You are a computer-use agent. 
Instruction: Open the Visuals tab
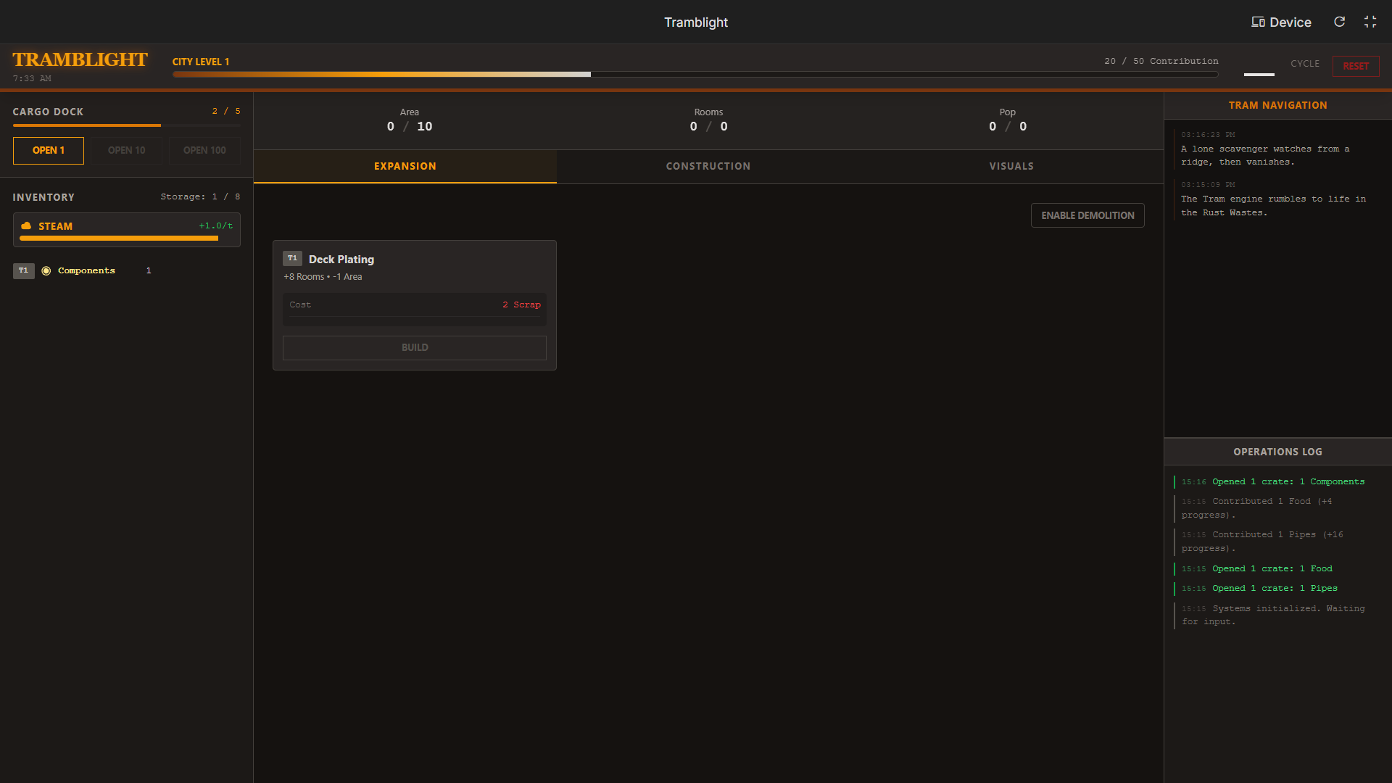tap(1011, 166)
